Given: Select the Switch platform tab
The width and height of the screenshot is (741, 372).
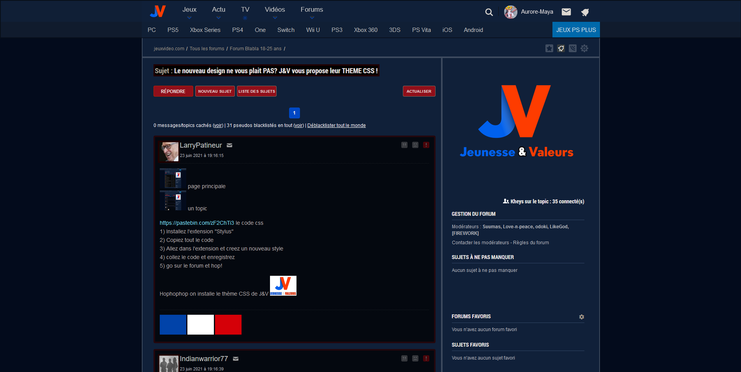Looking at the screenshot, I should point(286,30).
